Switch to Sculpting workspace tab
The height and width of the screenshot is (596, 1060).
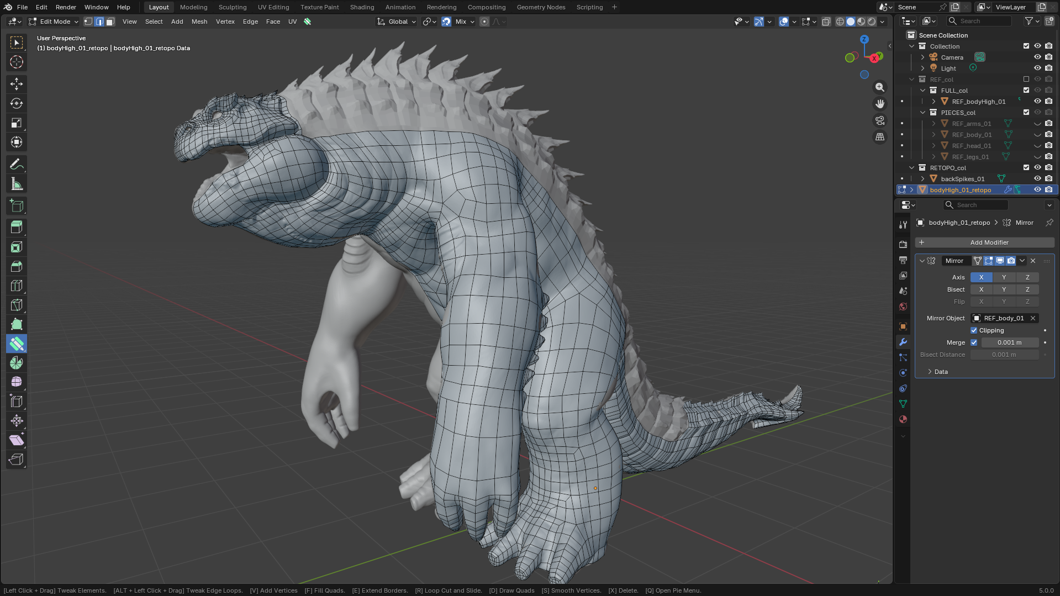coord(233,7)
